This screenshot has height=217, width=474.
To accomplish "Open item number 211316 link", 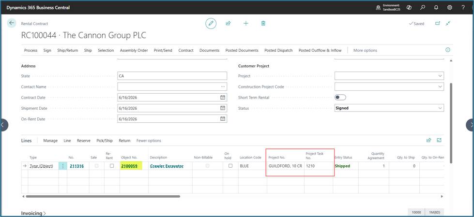I will click(77, 166).
